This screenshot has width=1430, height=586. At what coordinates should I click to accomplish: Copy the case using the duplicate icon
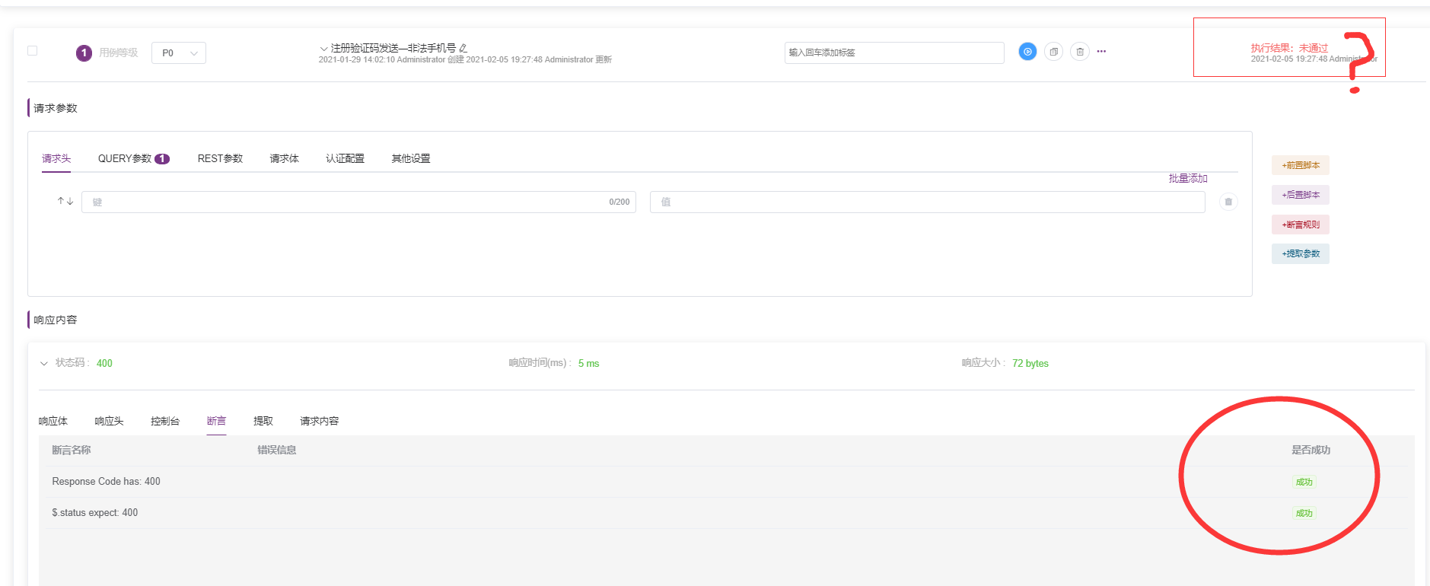coord(1053,52)
